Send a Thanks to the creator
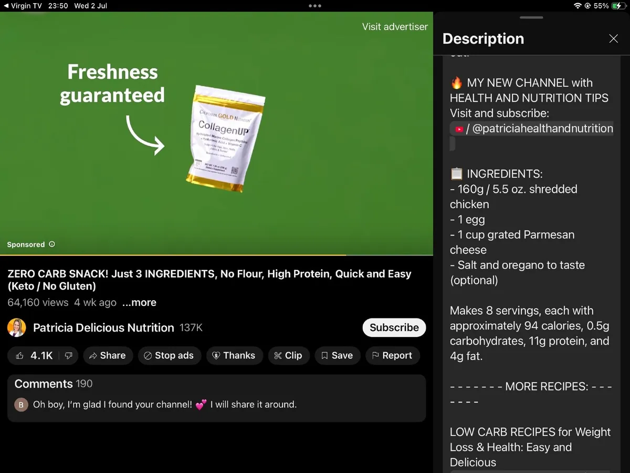The height and width of the screenshot is (473, 630). 233,356
